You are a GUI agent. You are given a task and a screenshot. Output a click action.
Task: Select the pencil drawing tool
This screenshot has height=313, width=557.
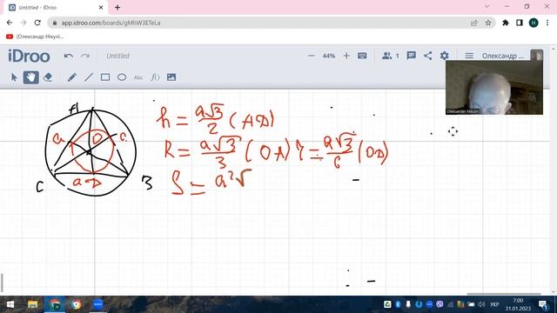click(71, 77)
